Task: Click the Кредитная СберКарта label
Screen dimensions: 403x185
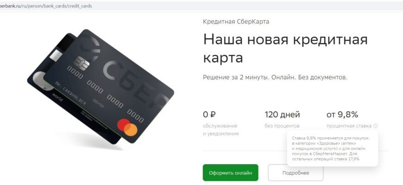Action: (x=236, y=22)
